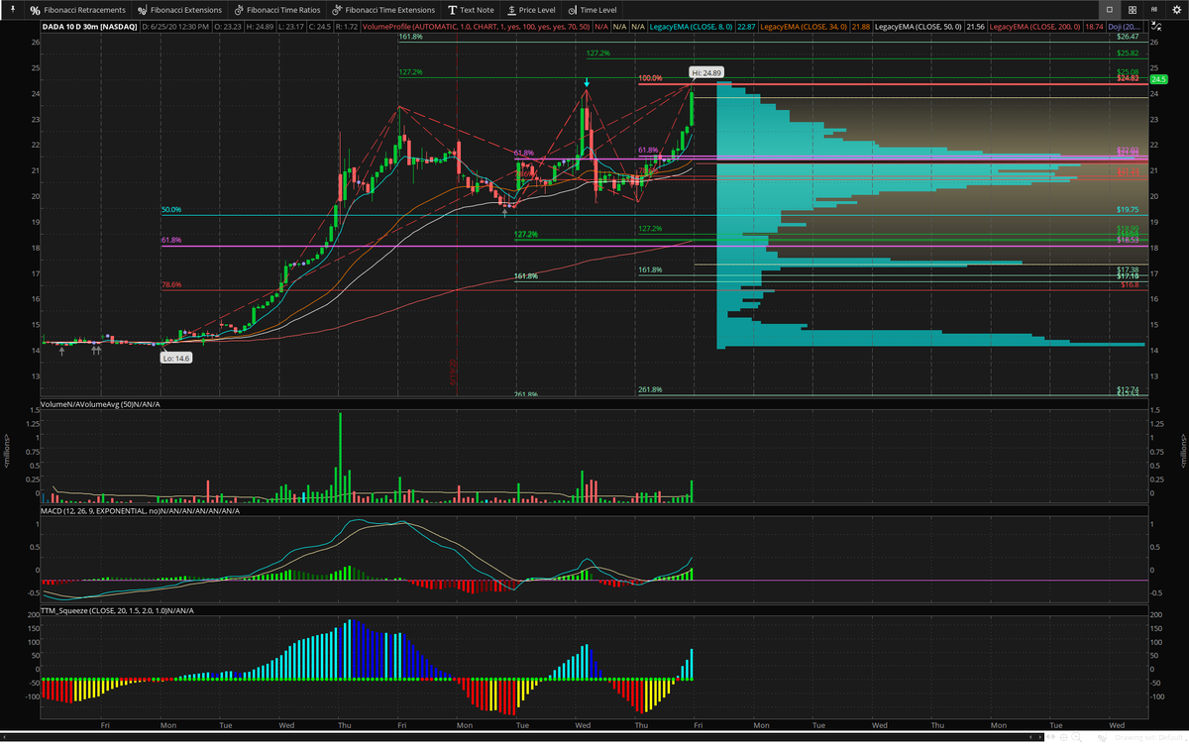1189x744 pixels.
Task: Click the $17.38 extension price label
Action: coord(1128,269)
